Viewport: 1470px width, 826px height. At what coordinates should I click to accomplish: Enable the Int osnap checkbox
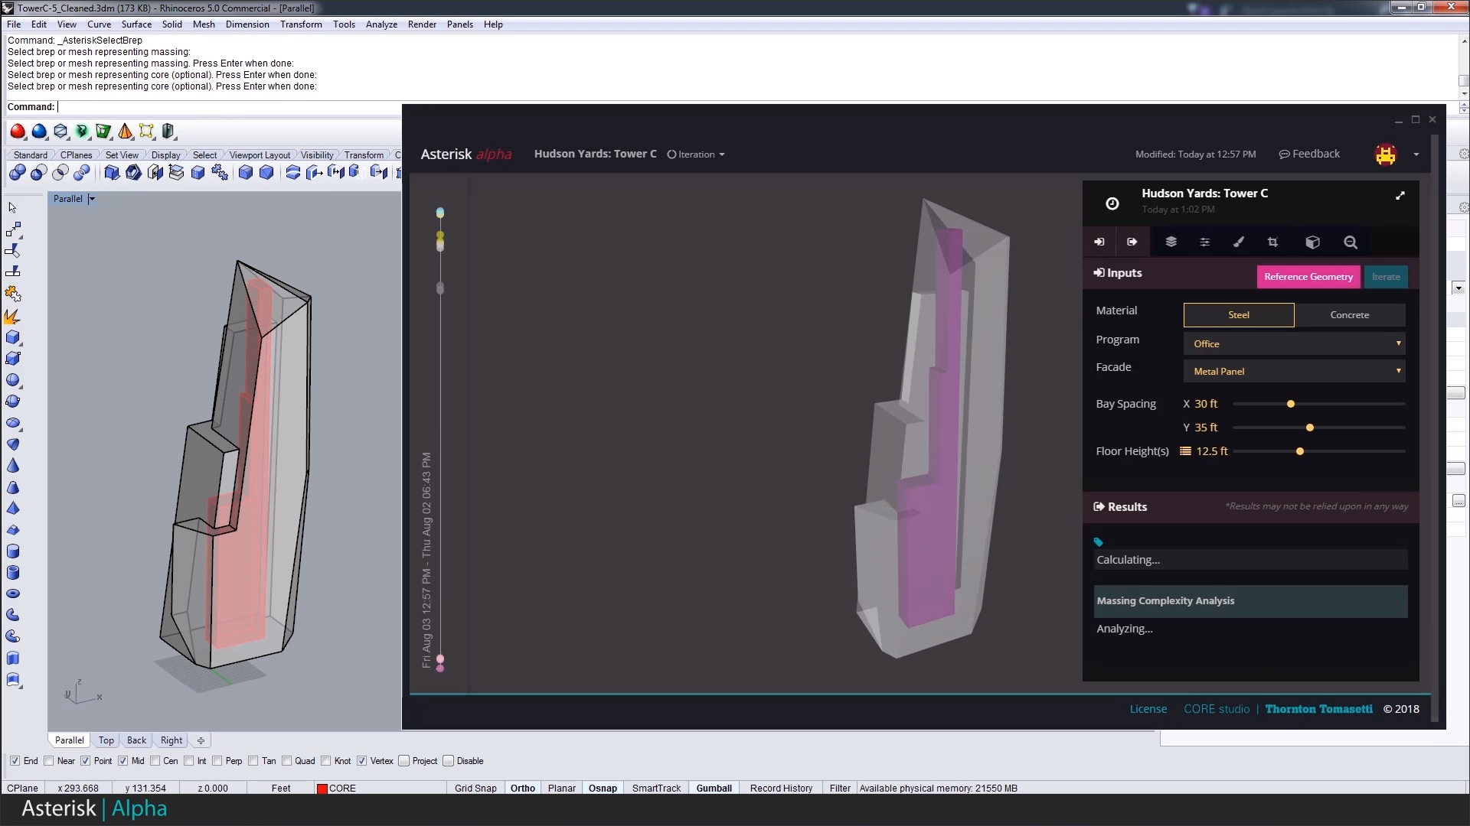pyautogui.click(x=189, y=761)
